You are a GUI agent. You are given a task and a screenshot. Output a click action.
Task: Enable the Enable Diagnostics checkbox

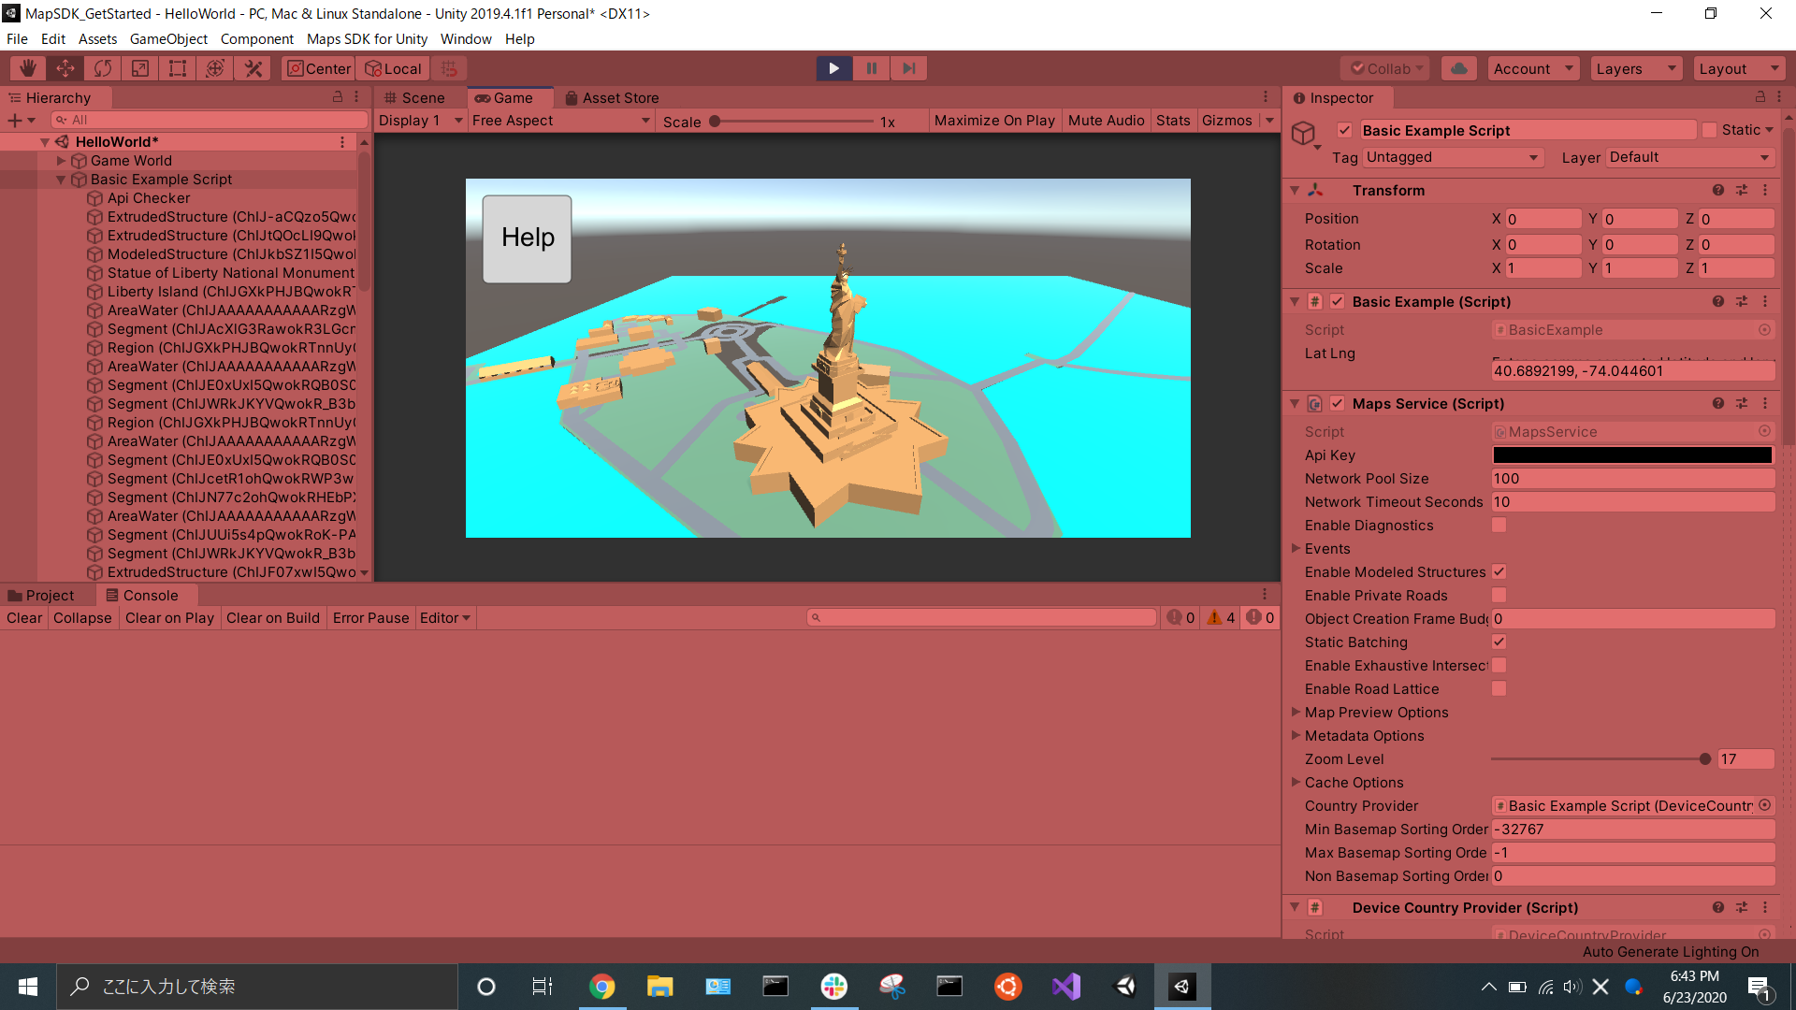click(x=1499, y=526)
